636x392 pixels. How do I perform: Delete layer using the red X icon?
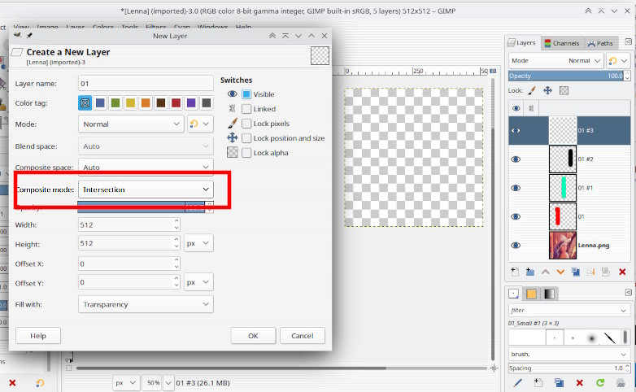622,272
